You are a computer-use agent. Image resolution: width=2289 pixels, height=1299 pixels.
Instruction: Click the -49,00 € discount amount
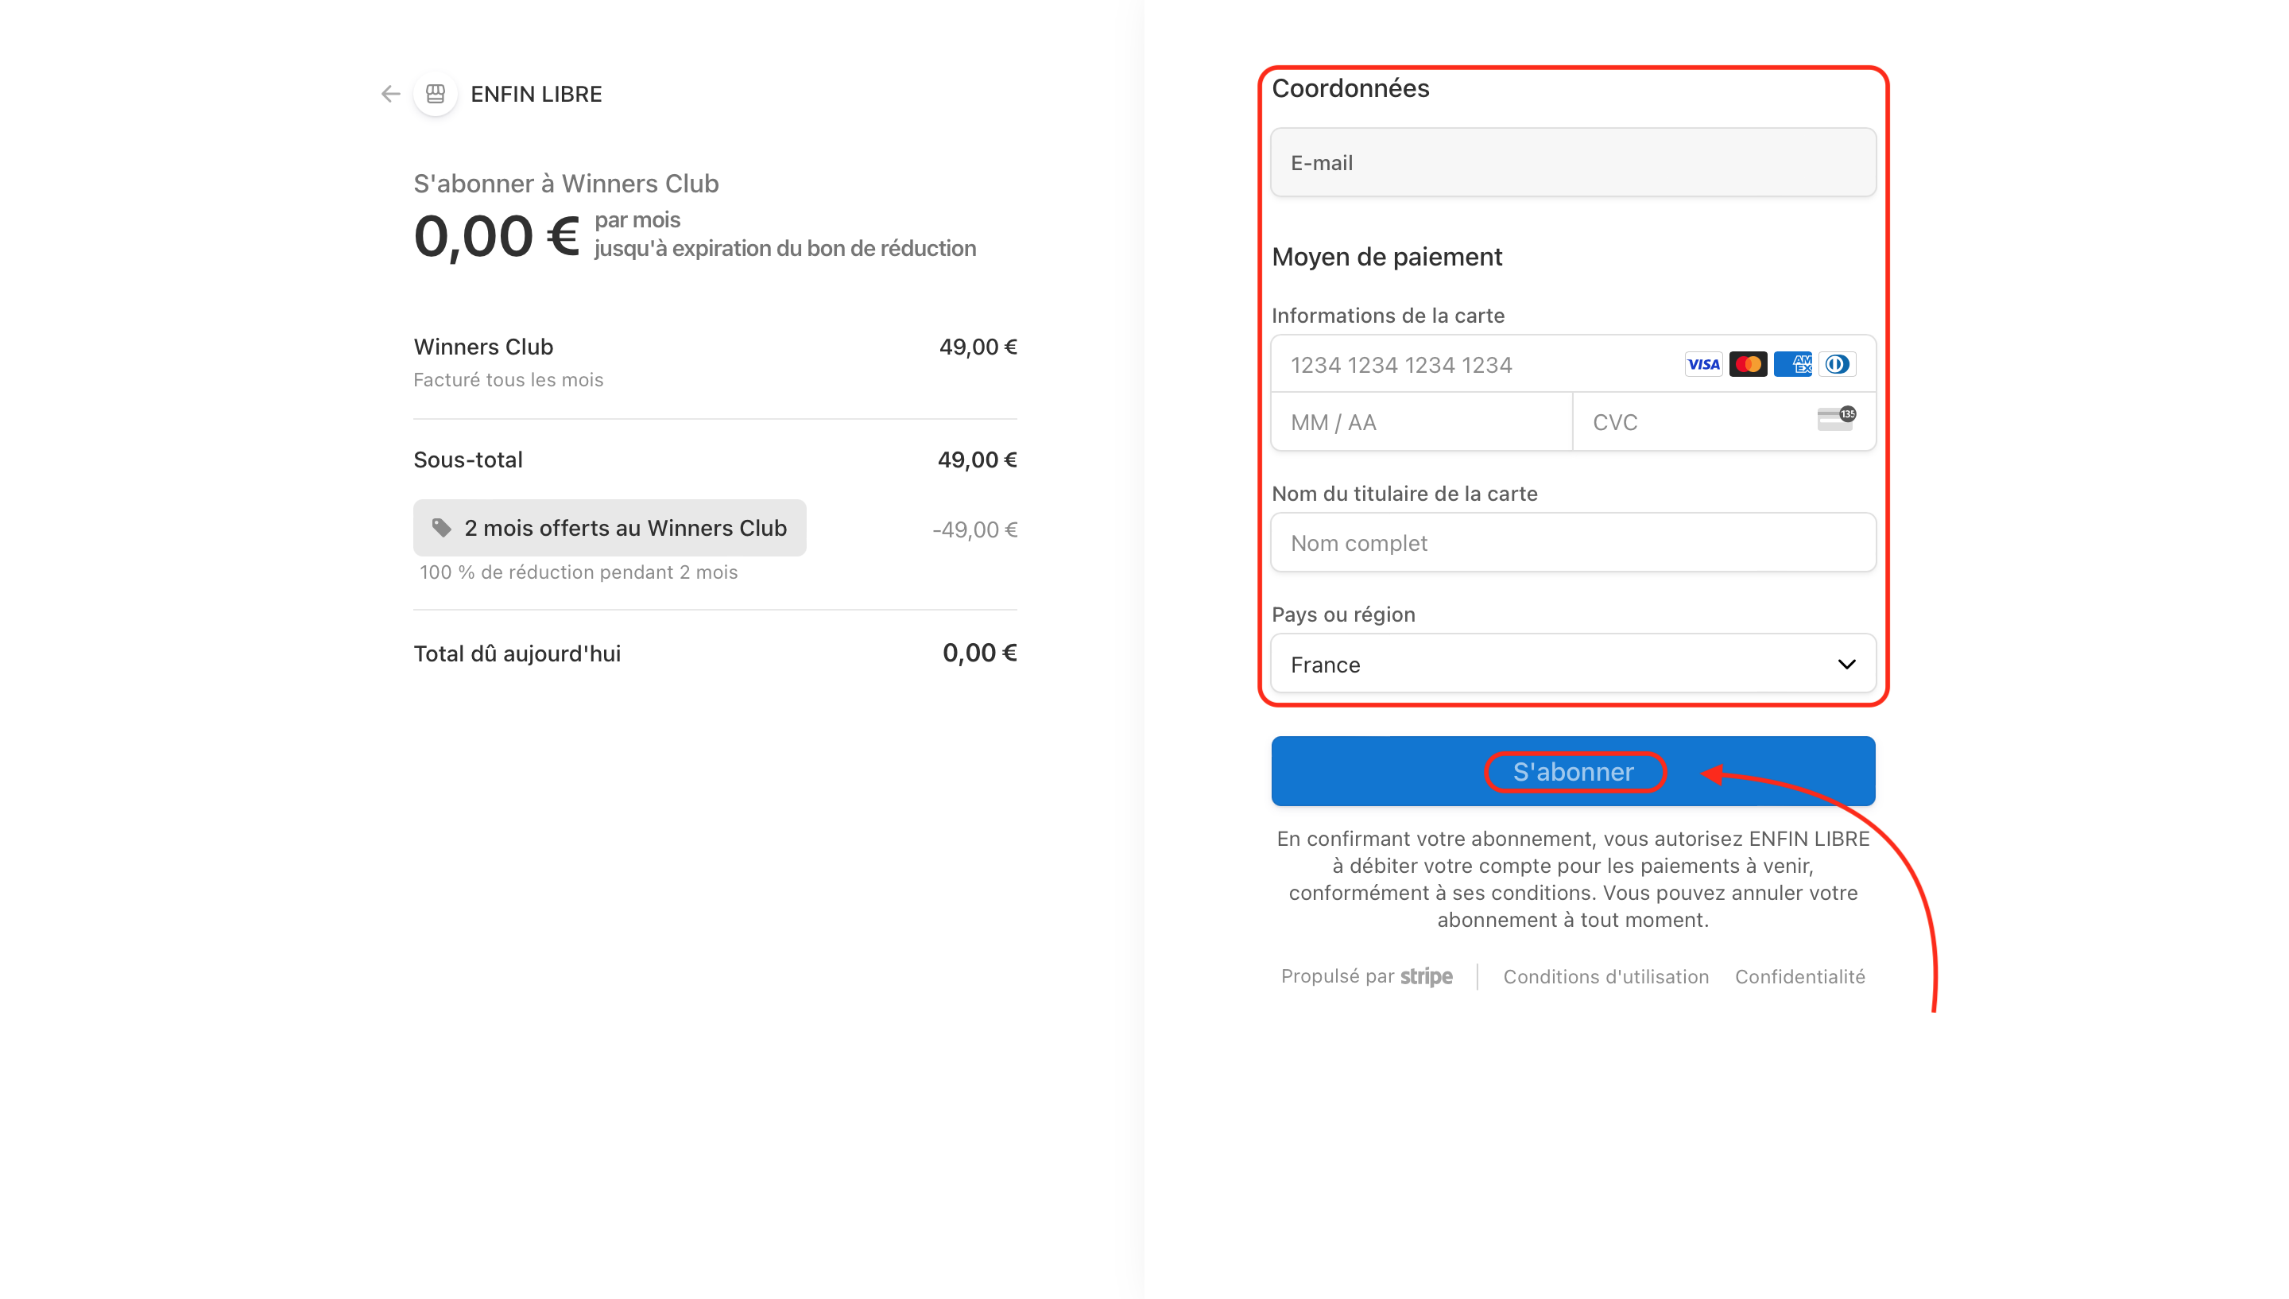tap(974, 530)
